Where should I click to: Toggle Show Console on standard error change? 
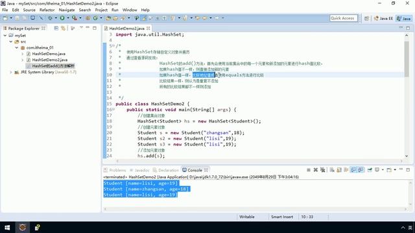pos(361,170)
